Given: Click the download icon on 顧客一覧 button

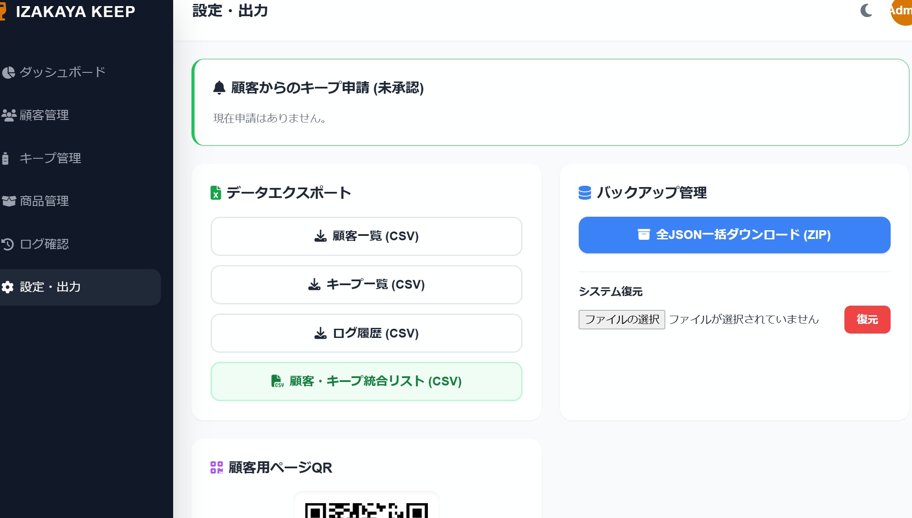Looking at the screenshot, I should pyautogui.click(x=321, y=236).
